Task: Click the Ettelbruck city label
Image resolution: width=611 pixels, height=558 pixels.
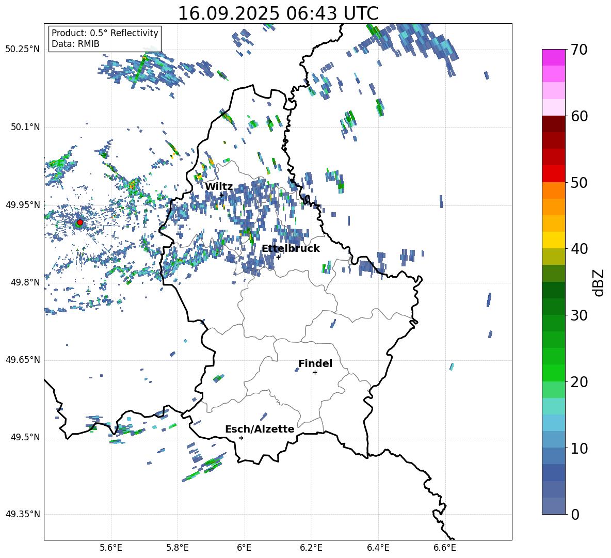Action: click(x=291, y=248)
